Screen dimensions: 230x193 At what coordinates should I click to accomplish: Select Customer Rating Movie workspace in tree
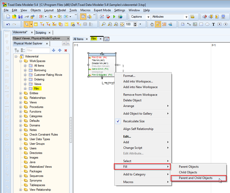[x=48, y=75]
